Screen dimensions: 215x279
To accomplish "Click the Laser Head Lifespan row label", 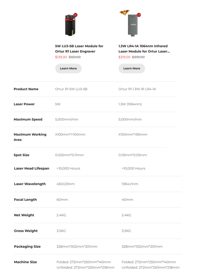I will pos(32,168).
